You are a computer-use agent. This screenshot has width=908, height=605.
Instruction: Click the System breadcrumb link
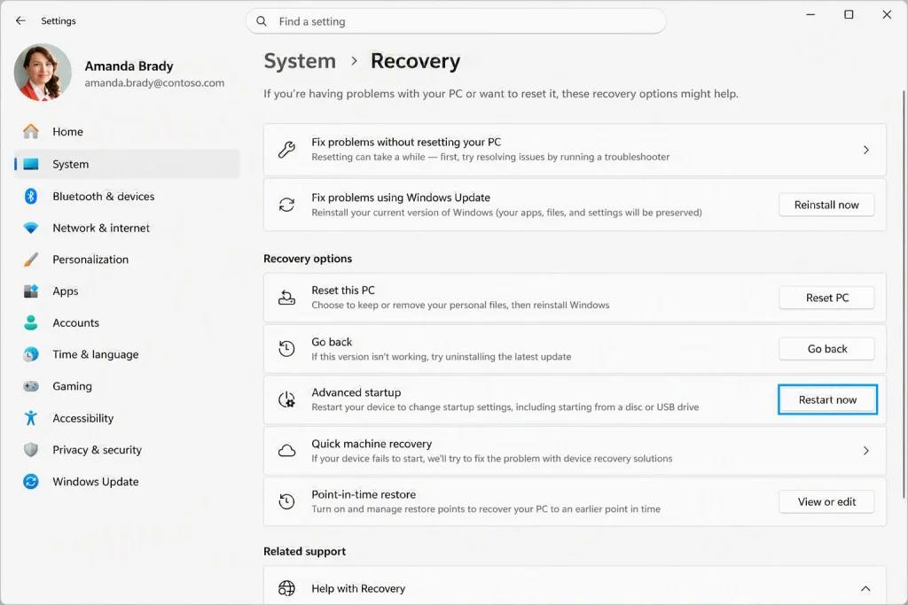(x=300, y=61)
